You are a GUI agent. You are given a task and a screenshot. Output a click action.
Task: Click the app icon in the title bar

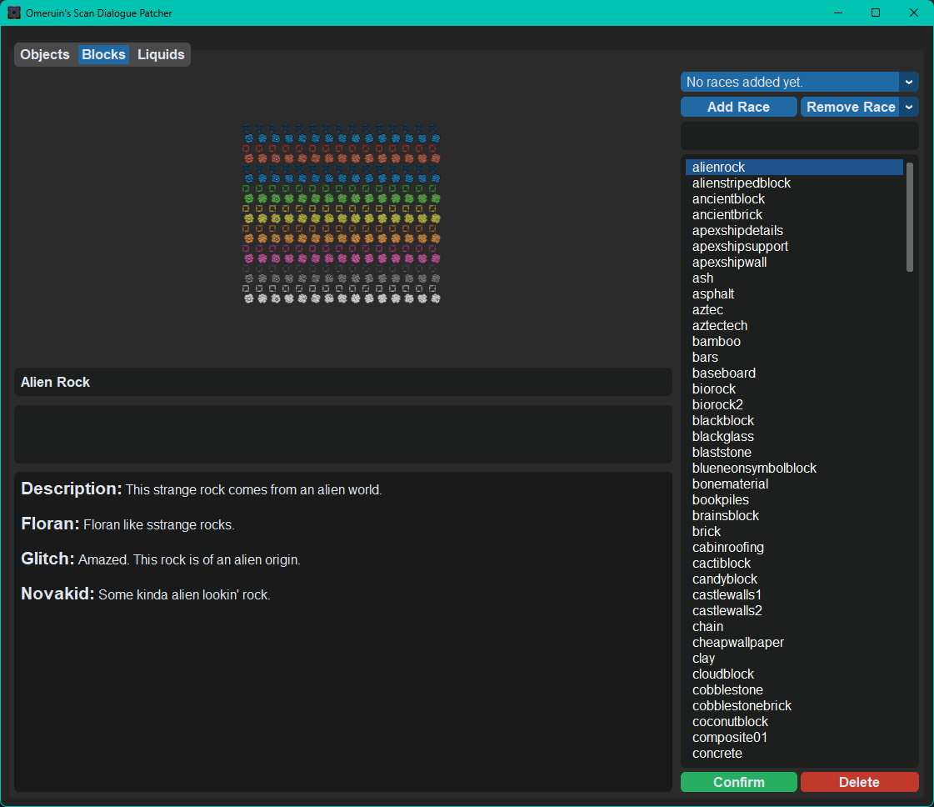pos(14,13)
